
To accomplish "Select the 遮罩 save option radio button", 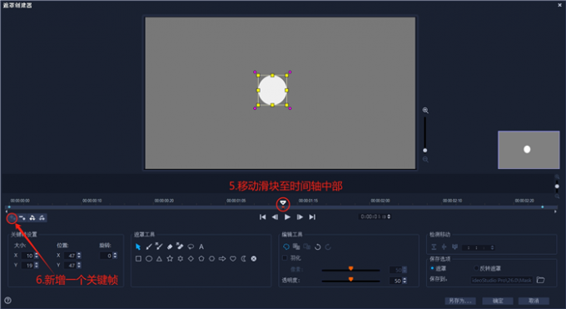I will (x=432, y=268).
